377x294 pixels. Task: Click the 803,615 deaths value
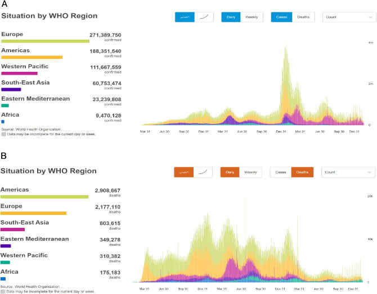(110, 223)
